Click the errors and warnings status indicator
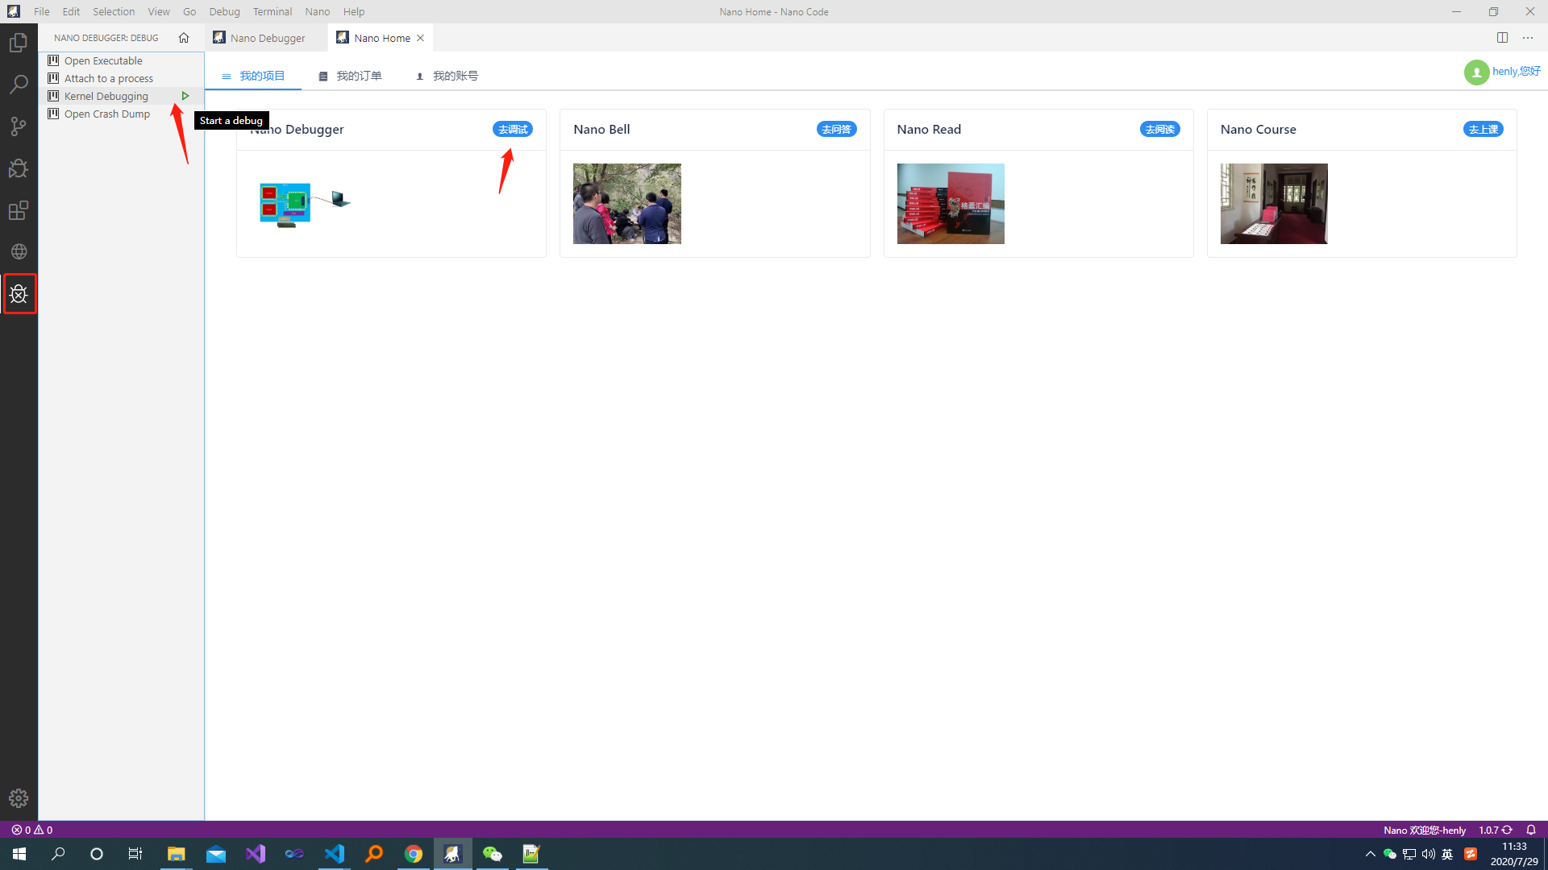This screenshot has height=870, width=1548. pos(32,830)
